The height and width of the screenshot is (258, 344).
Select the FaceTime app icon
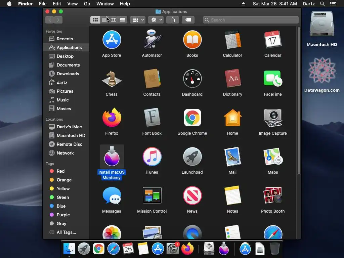click(x=273, y=79)
